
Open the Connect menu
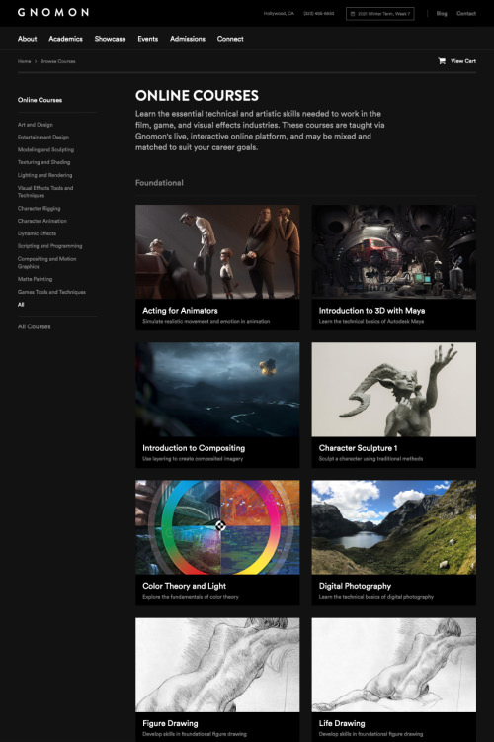(230, 39)
